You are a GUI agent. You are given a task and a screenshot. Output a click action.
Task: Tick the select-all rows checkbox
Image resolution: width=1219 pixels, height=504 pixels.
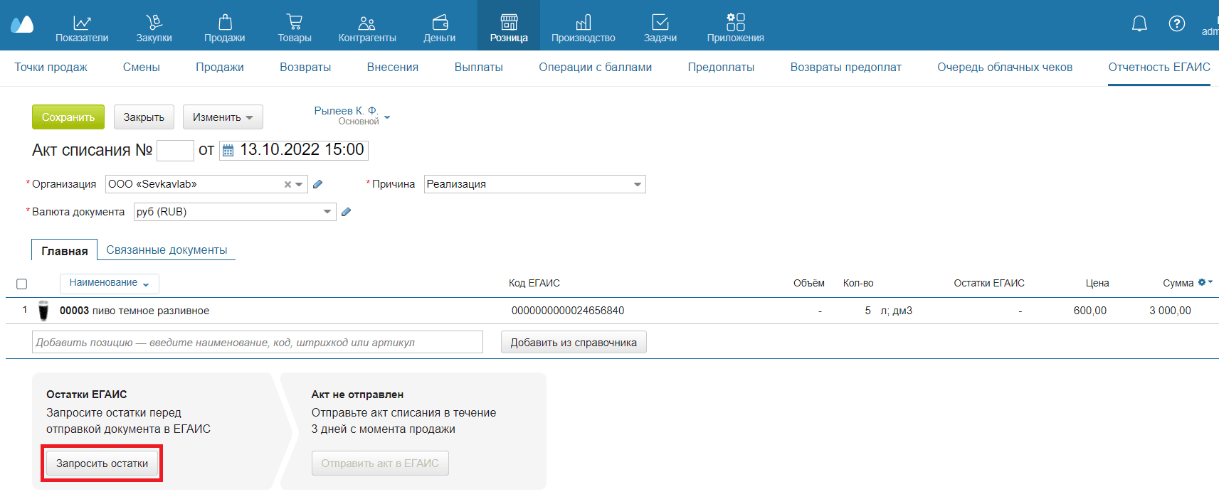click(x=22, y=284)
